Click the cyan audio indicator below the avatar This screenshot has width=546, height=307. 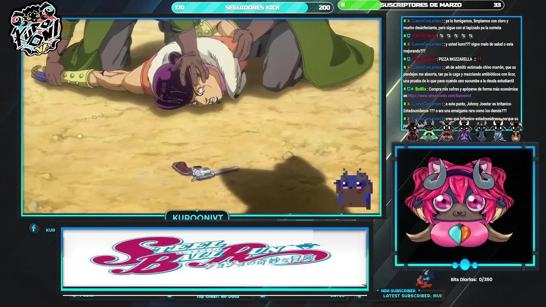465,265
